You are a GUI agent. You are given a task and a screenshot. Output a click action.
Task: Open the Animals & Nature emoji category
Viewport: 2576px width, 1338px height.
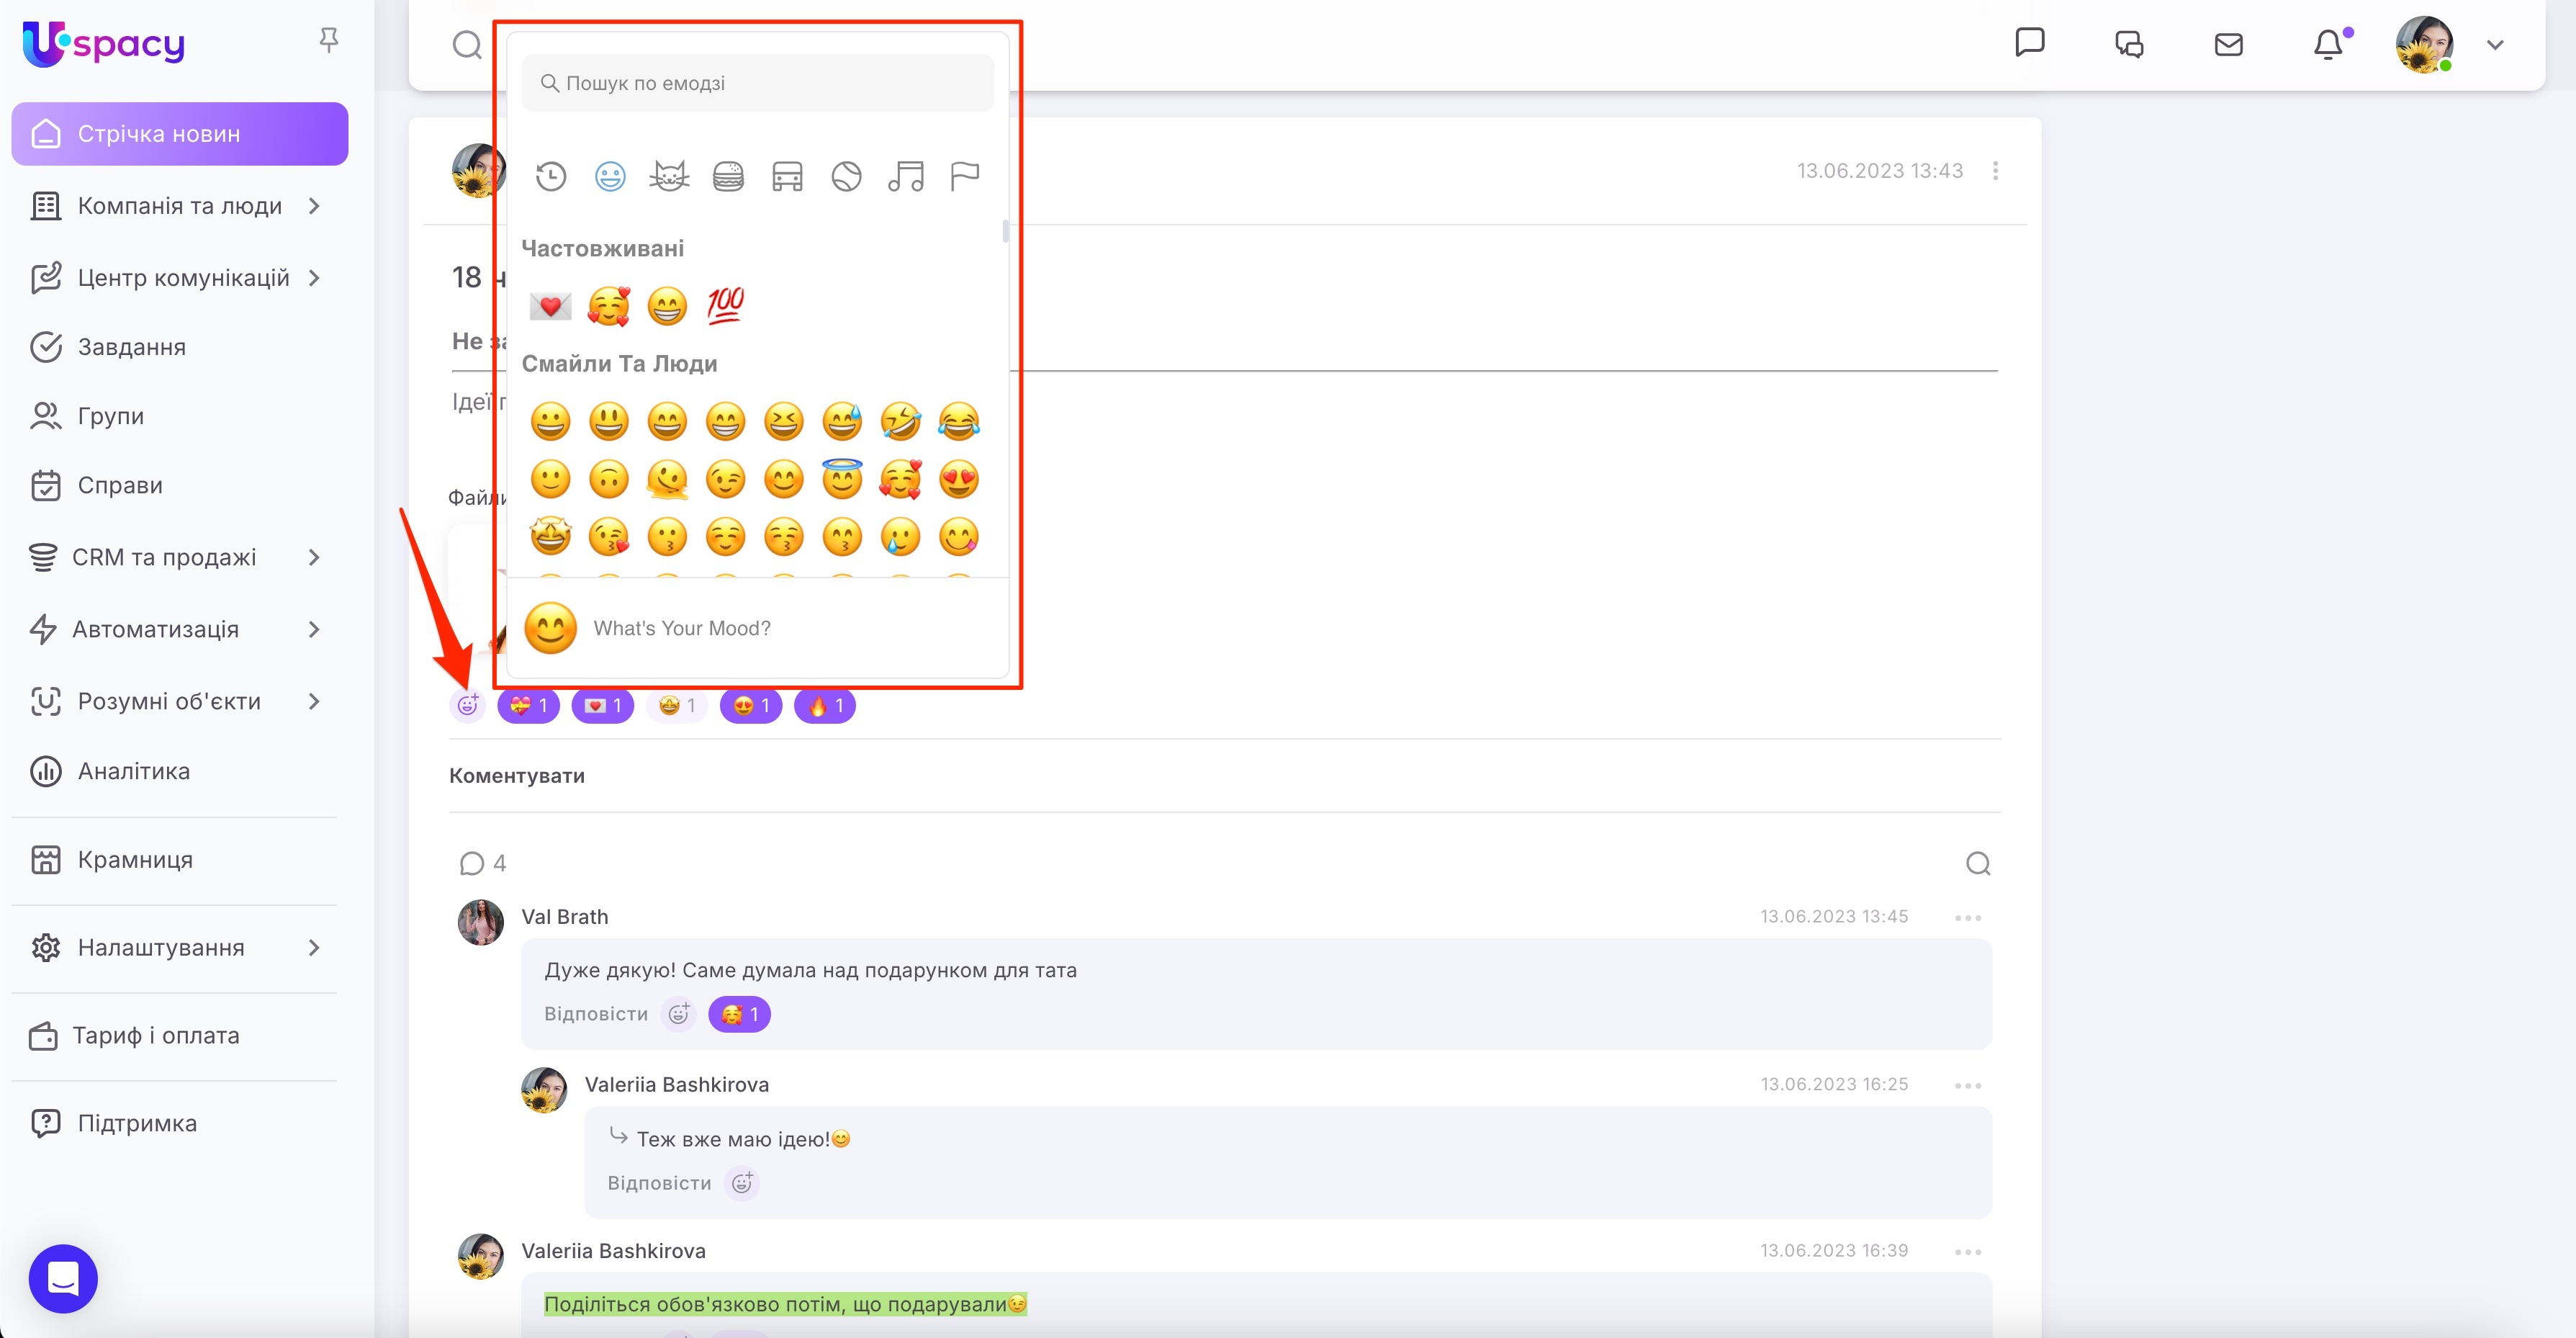point(669,177)
